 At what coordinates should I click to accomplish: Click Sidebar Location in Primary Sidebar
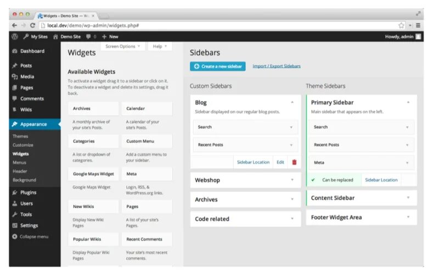coord(381,180)
